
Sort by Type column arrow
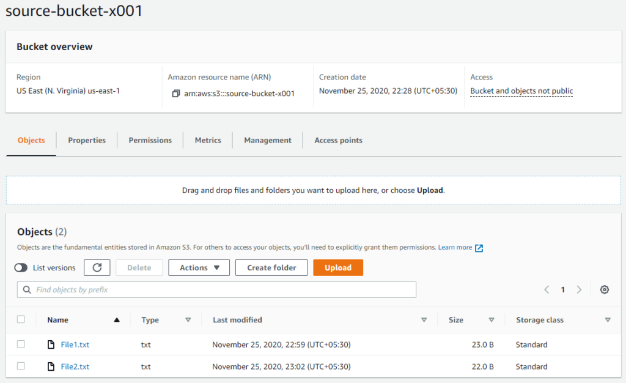pyautogui.click(x=188, y=320)
